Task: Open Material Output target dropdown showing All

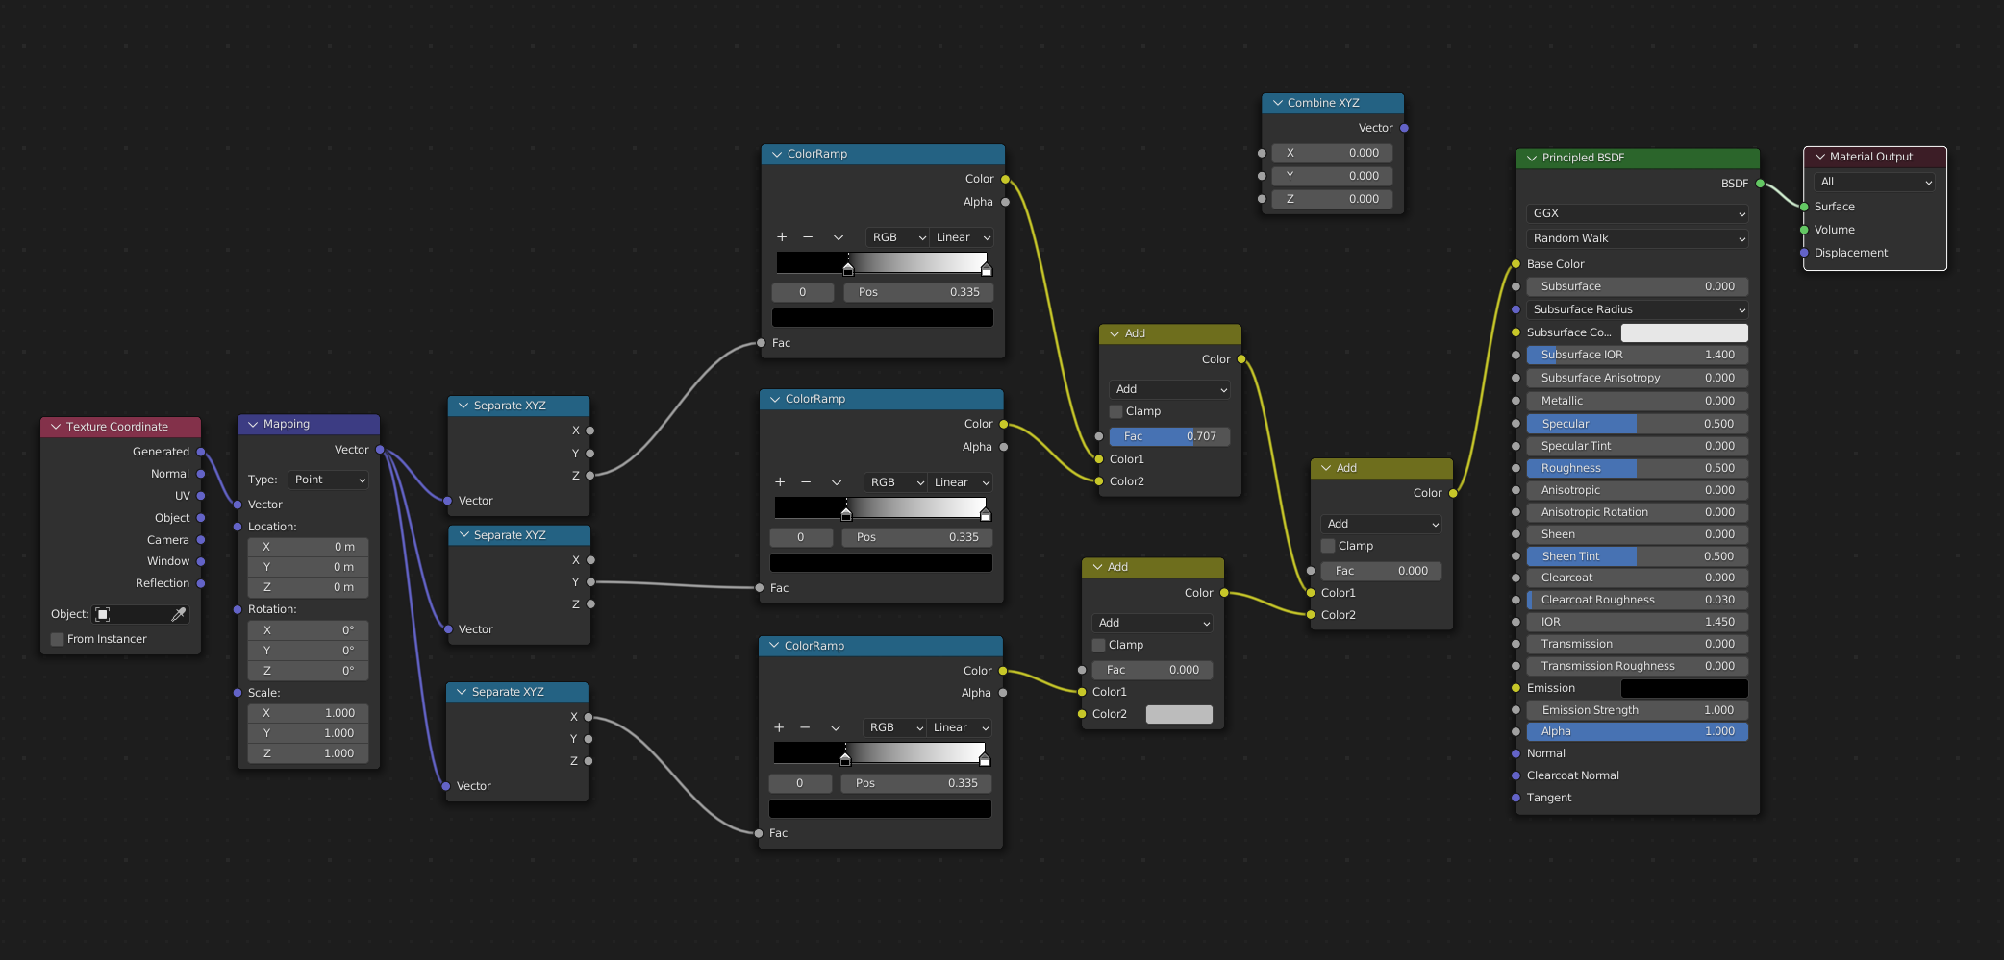Action: click(1874, 182)
